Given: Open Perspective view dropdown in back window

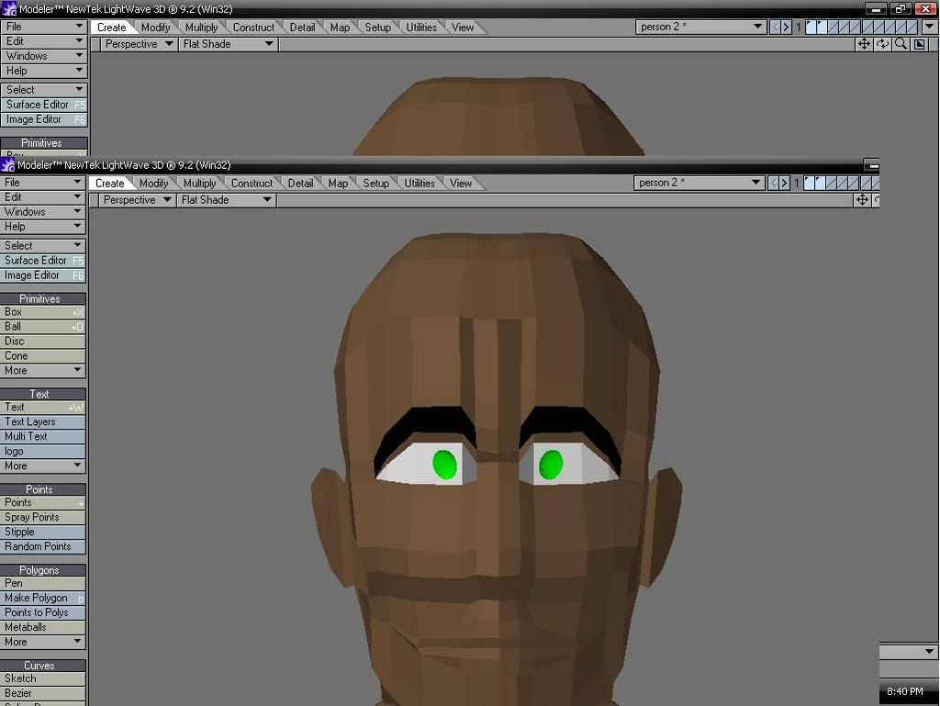Looking at the screenshot, I should (x=139, y=44).
